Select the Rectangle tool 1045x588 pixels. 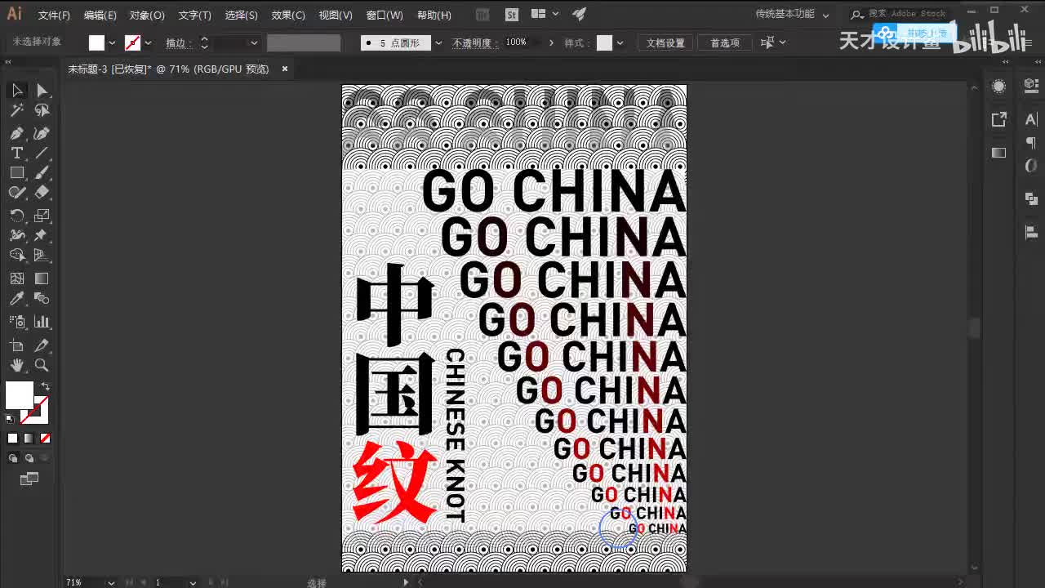coord(16,172)
